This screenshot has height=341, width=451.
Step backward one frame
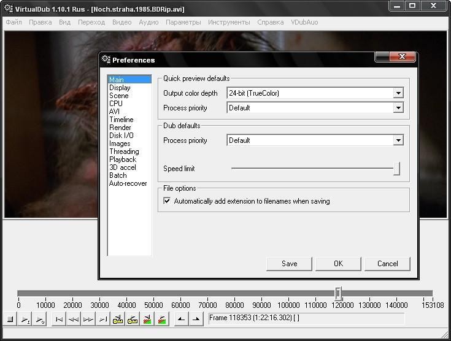click(74, 319)
